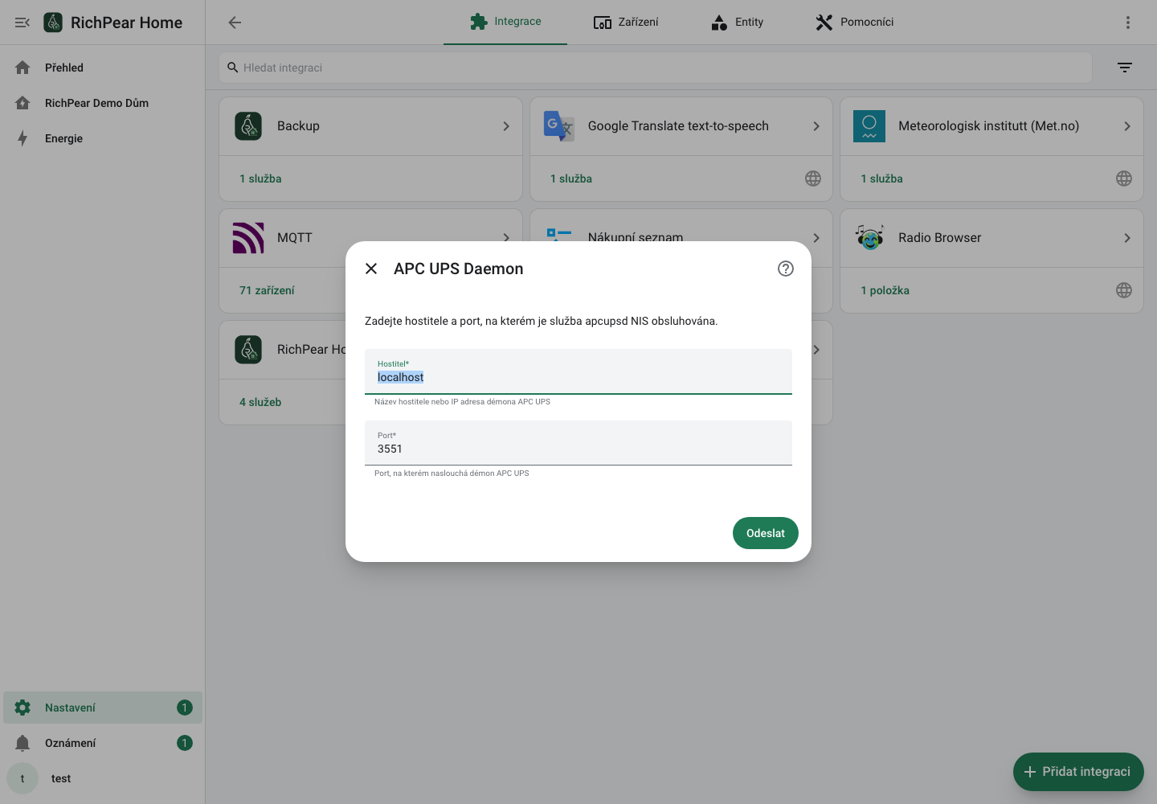The image size is (1157, 804).
Task: Open MQTT 71 zařízení link
Action: tap(267, 290)
